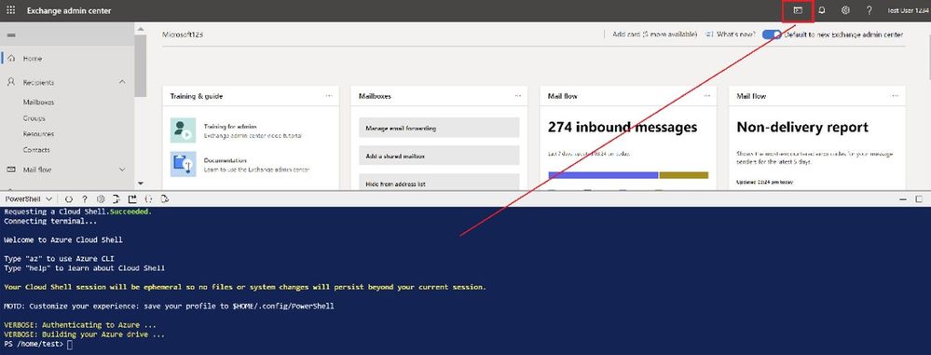This screenshot has height=355, width=931.
Task: Click the Cloud Shell web preview icon
Action: (x=165, y=198)
